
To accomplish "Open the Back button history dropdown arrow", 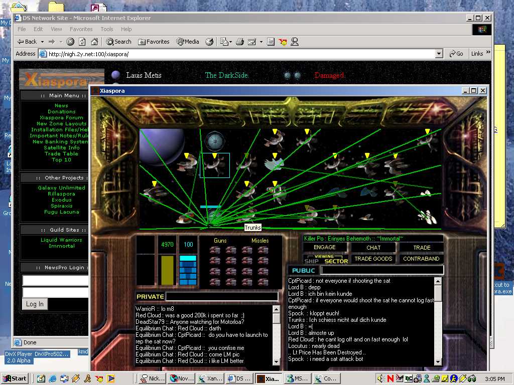I will [x=42, y=42].
